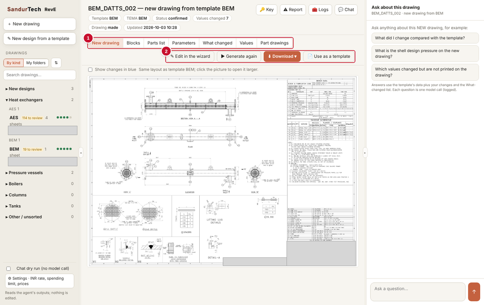Image resolution: width=484 pixels, height=305 pixels.
Task: Ask which values changed but are not printed
Action: click(425, 72)
